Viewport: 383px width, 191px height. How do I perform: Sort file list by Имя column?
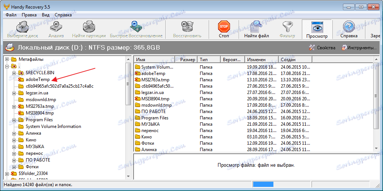click(154, 59)
